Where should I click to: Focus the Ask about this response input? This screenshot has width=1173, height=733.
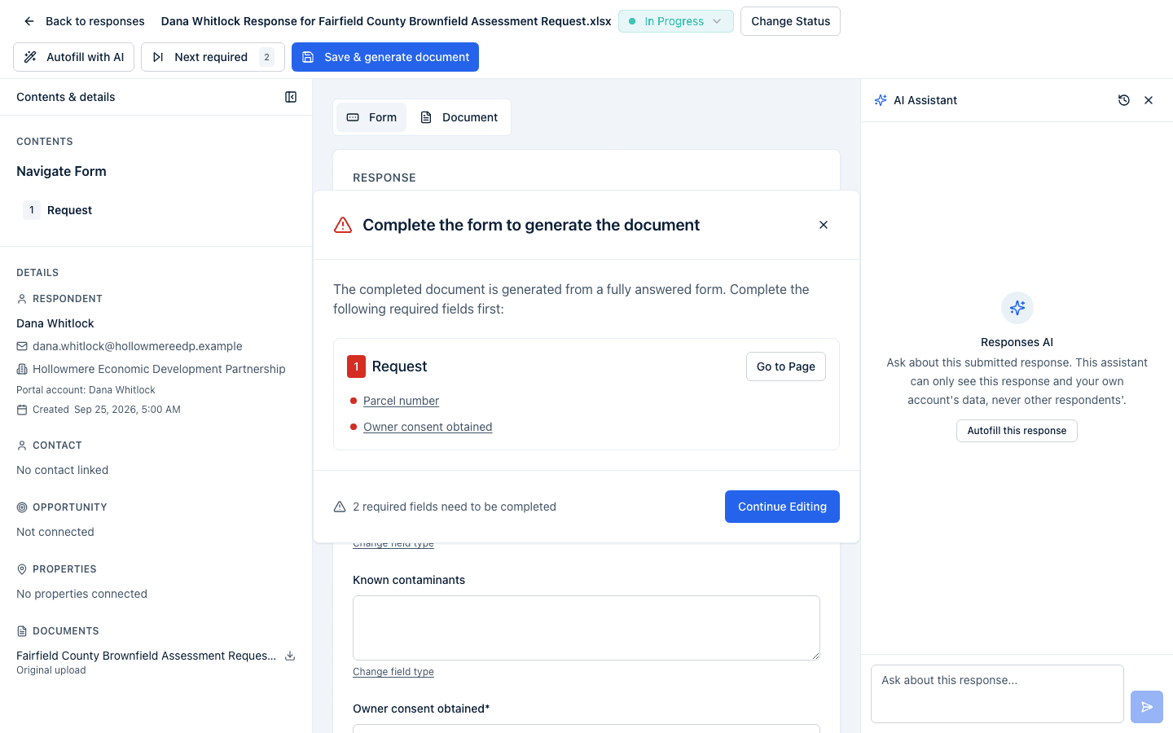coord(997,694)
